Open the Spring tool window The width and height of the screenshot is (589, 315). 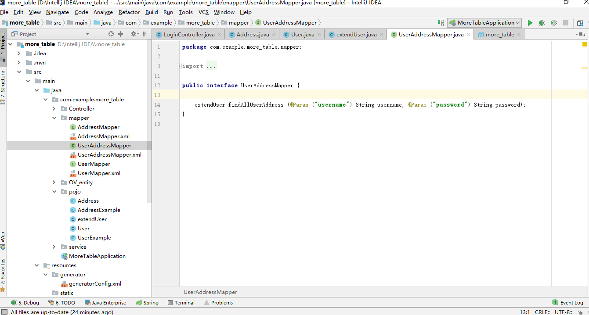[147, 303]
